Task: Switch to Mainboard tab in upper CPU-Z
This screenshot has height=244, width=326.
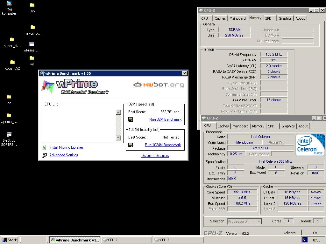Action: (x=237, y=18)
